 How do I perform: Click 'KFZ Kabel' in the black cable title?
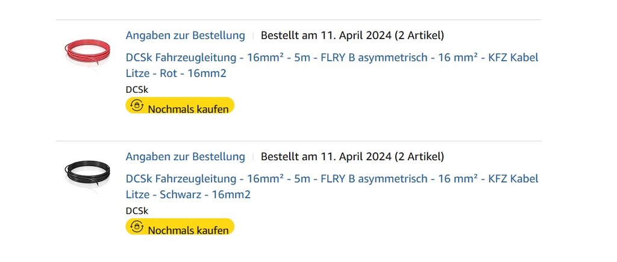(x=513, y=179)
